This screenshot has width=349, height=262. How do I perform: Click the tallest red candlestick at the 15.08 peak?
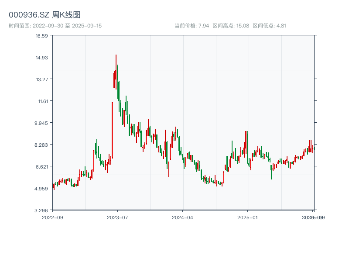[116, 72]
